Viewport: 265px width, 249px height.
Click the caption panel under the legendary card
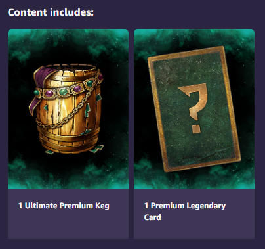(x=194, y=214)
